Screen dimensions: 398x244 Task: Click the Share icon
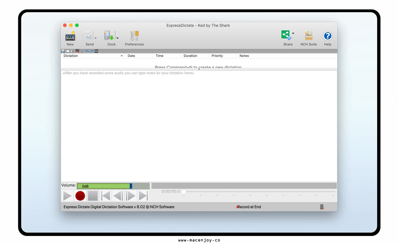click(x=286, y=35)
